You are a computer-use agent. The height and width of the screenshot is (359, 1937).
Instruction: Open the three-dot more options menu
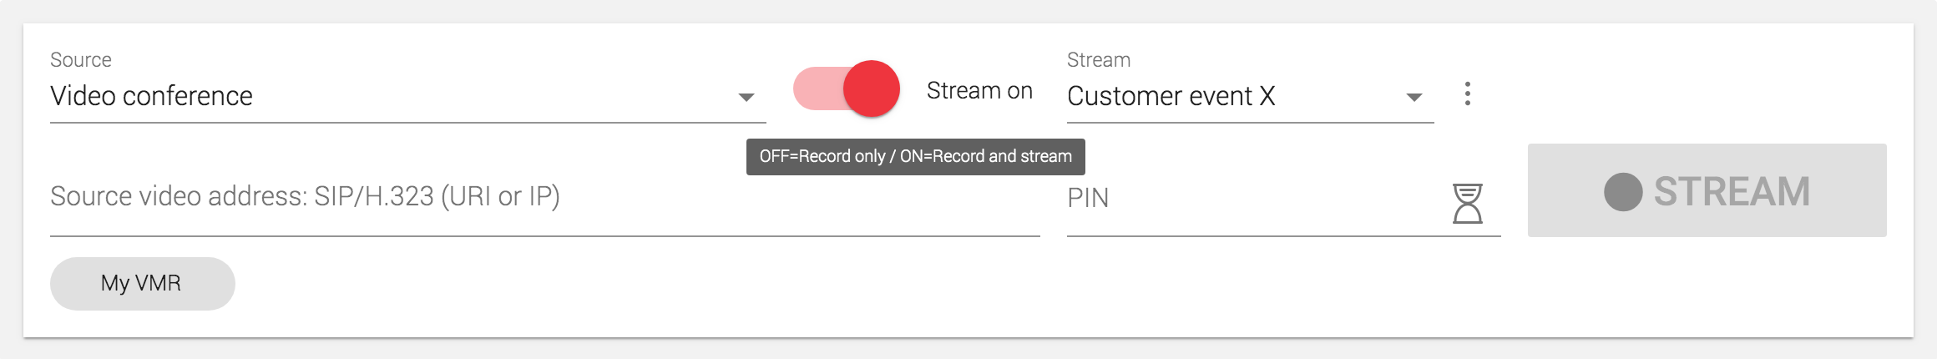point(1467,94)
